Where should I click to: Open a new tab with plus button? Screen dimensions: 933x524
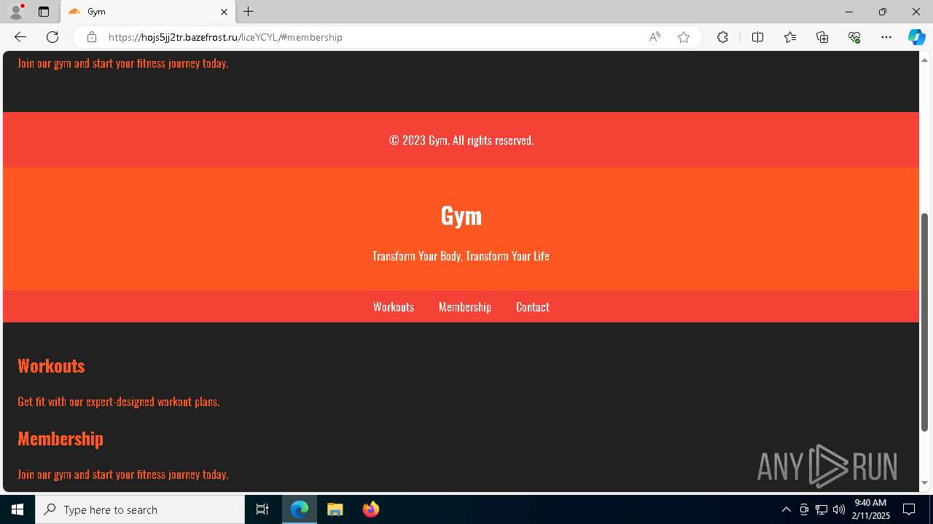click(249, 12)
